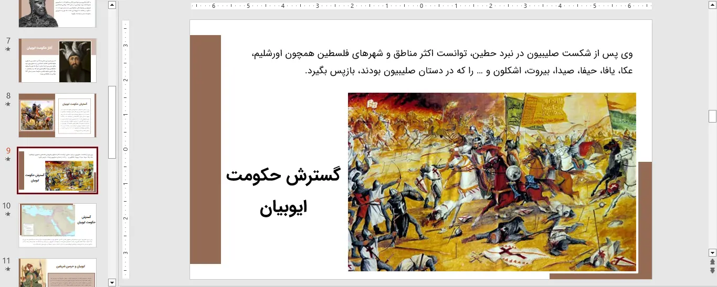The image size is (717, 287).
Task: Click the animation star under slide 9
Action: [x=7, y=159]
